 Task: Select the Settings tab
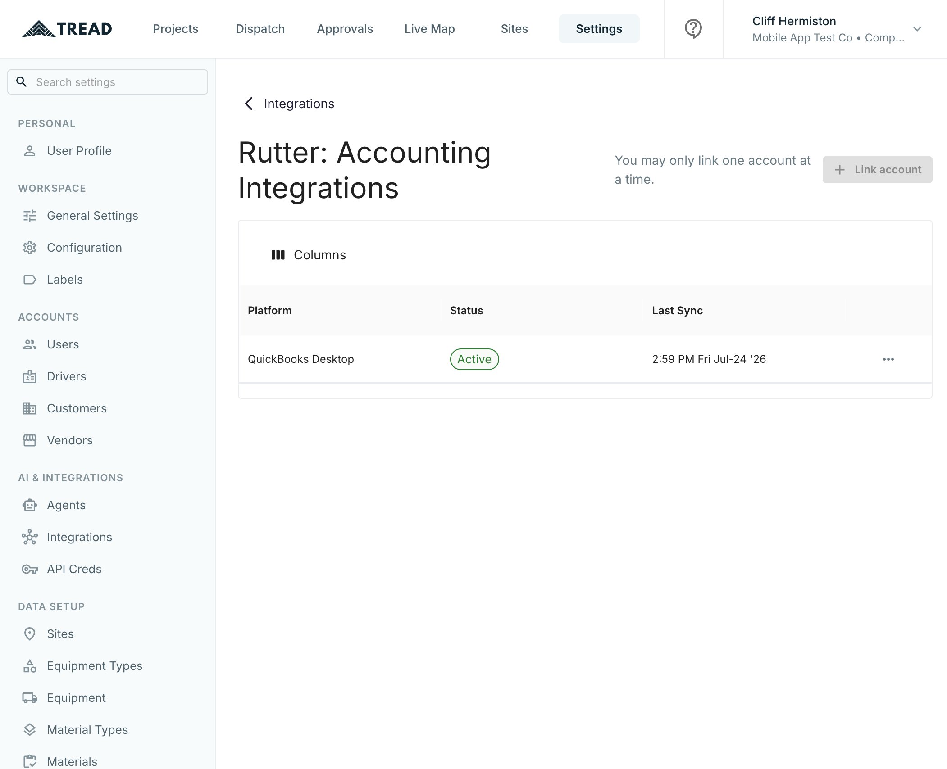(599, 29)
